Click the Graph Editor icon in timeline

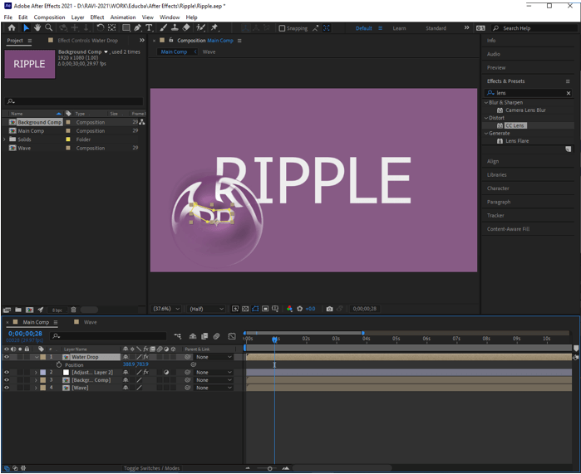pyautogui.click(x=232, y=336)
